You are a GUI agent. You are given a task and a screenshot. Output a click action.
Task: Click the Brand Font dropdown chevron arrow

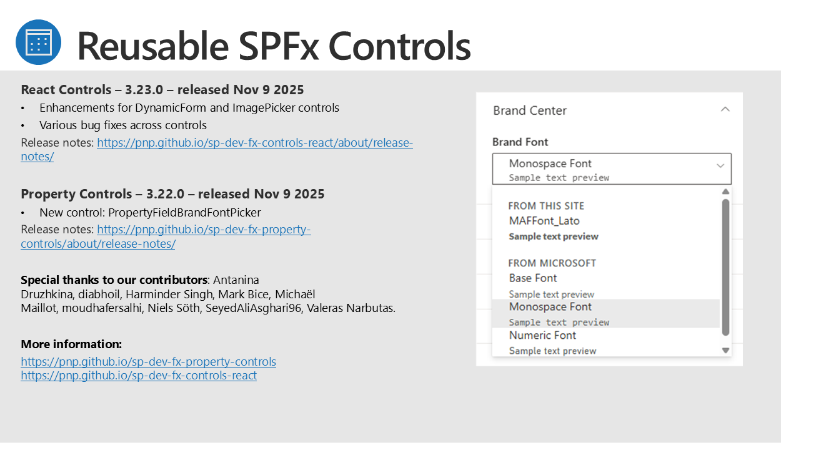tap(720, 166)
